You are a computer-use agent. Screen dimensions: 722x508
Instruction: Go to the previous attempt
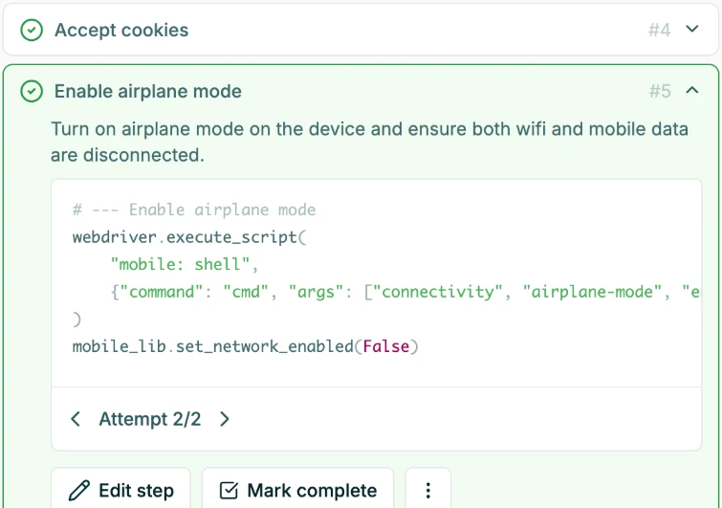coord(76,419)
